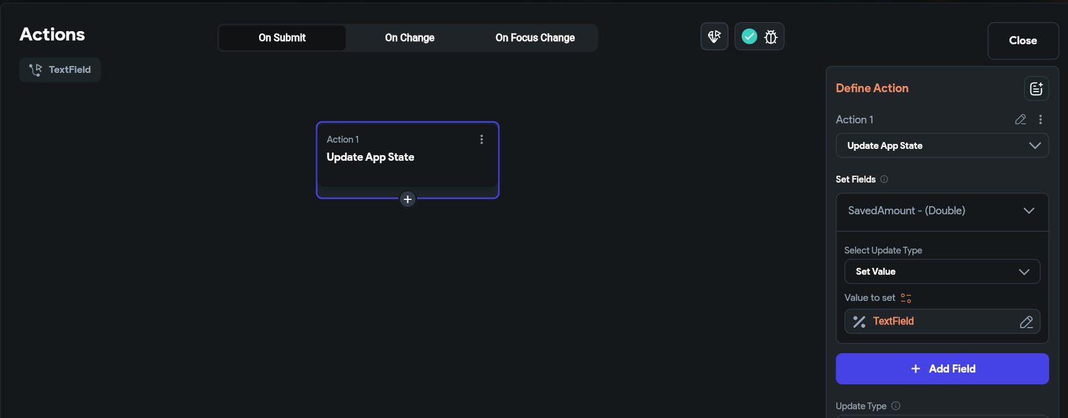Click the Close button

point(1023,40)
